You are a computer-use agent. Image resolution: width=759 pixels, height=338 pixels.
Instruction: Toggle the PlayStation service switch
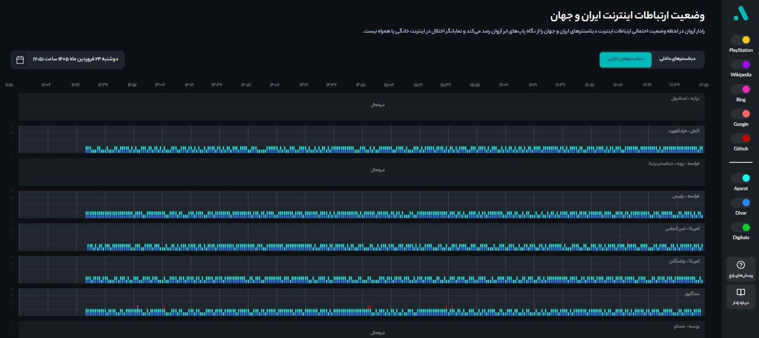741,40
